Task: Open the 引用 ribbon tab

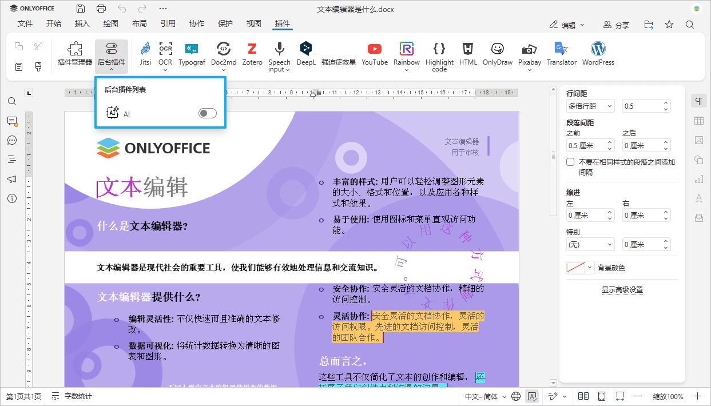Action: [x=168, y=23]
